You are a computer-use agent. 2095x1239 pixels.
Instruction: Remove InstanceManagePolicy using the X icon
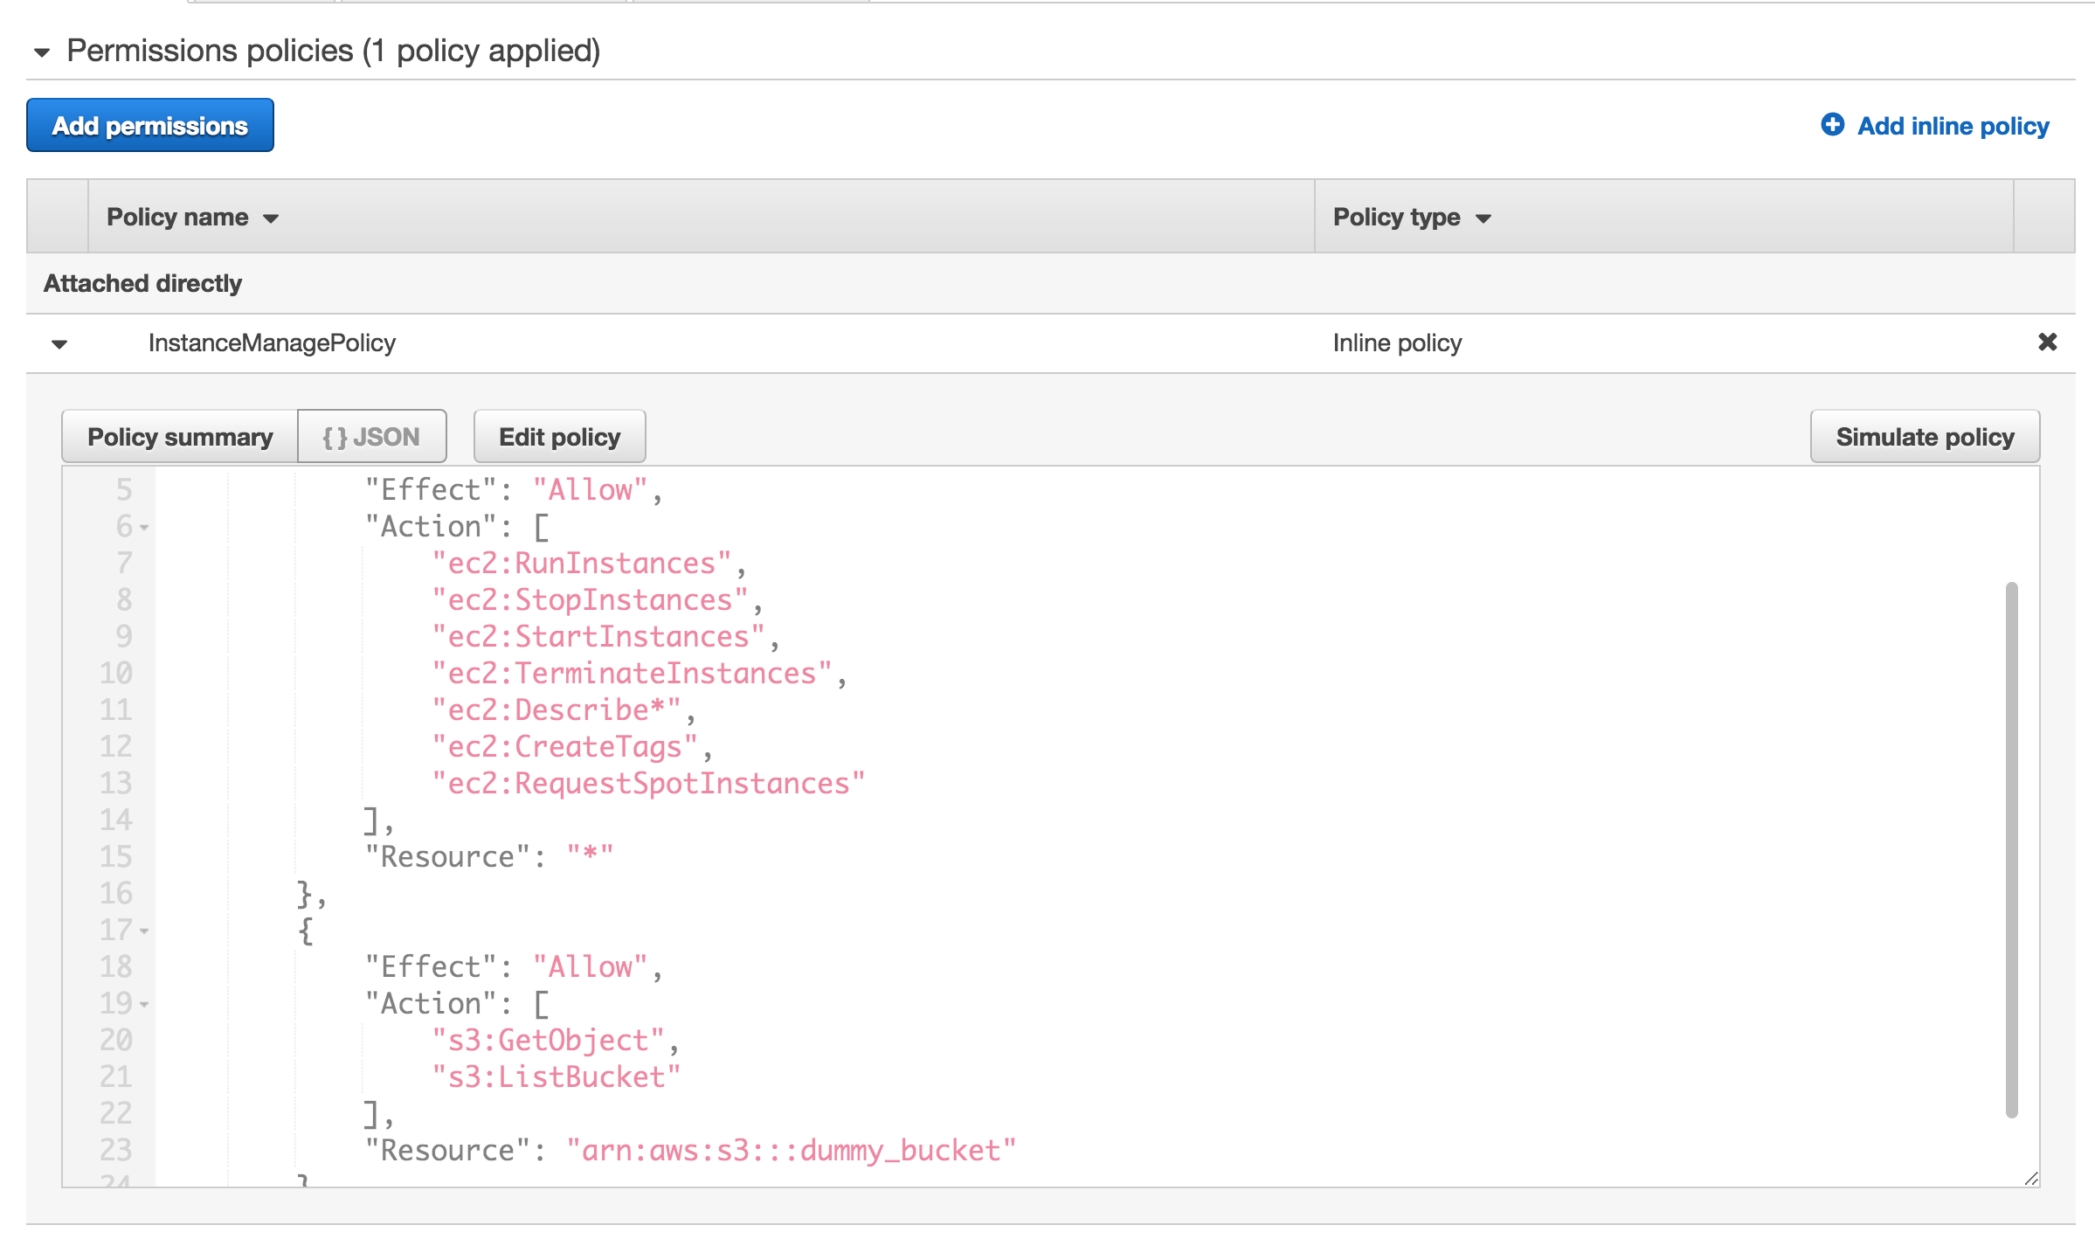(x=2047, y=343)
